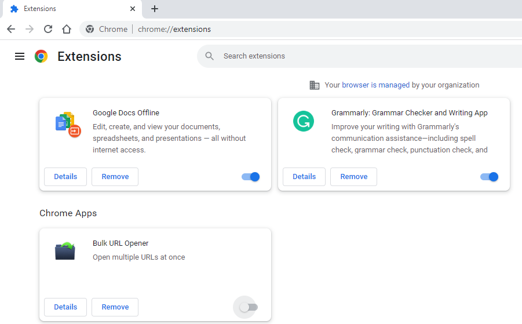Click the 'Extensions' page heading
Screen dimensions: 522x324
(89, 56)
